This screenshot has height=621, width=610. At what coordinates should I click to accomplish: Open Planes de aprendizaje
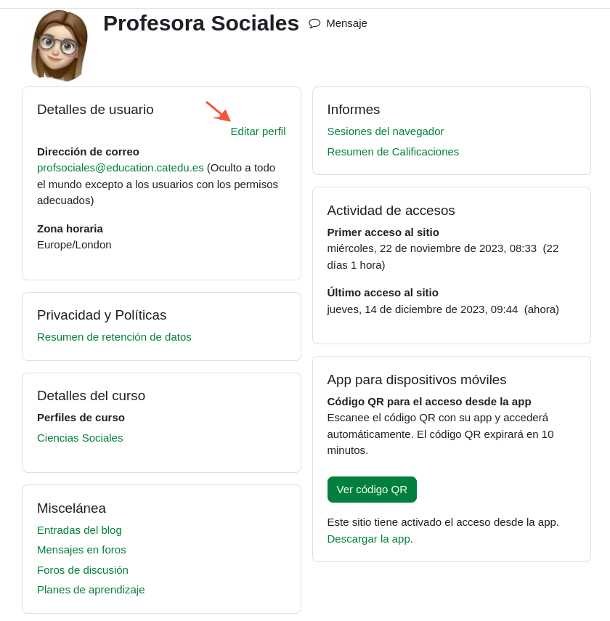pyautogui.click(x=91, y=590)
